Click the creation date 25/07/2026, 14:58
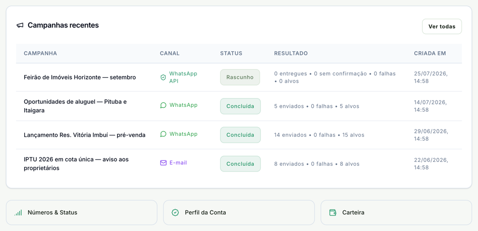 click(431, 77)
